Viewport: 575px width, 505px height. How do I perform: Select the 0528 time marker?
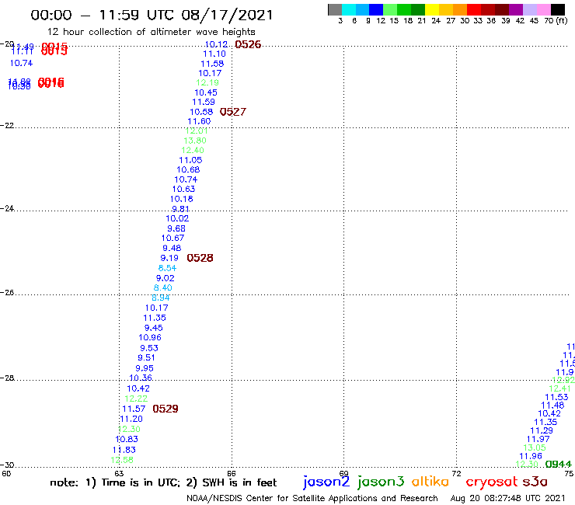[x=200, y=258]
